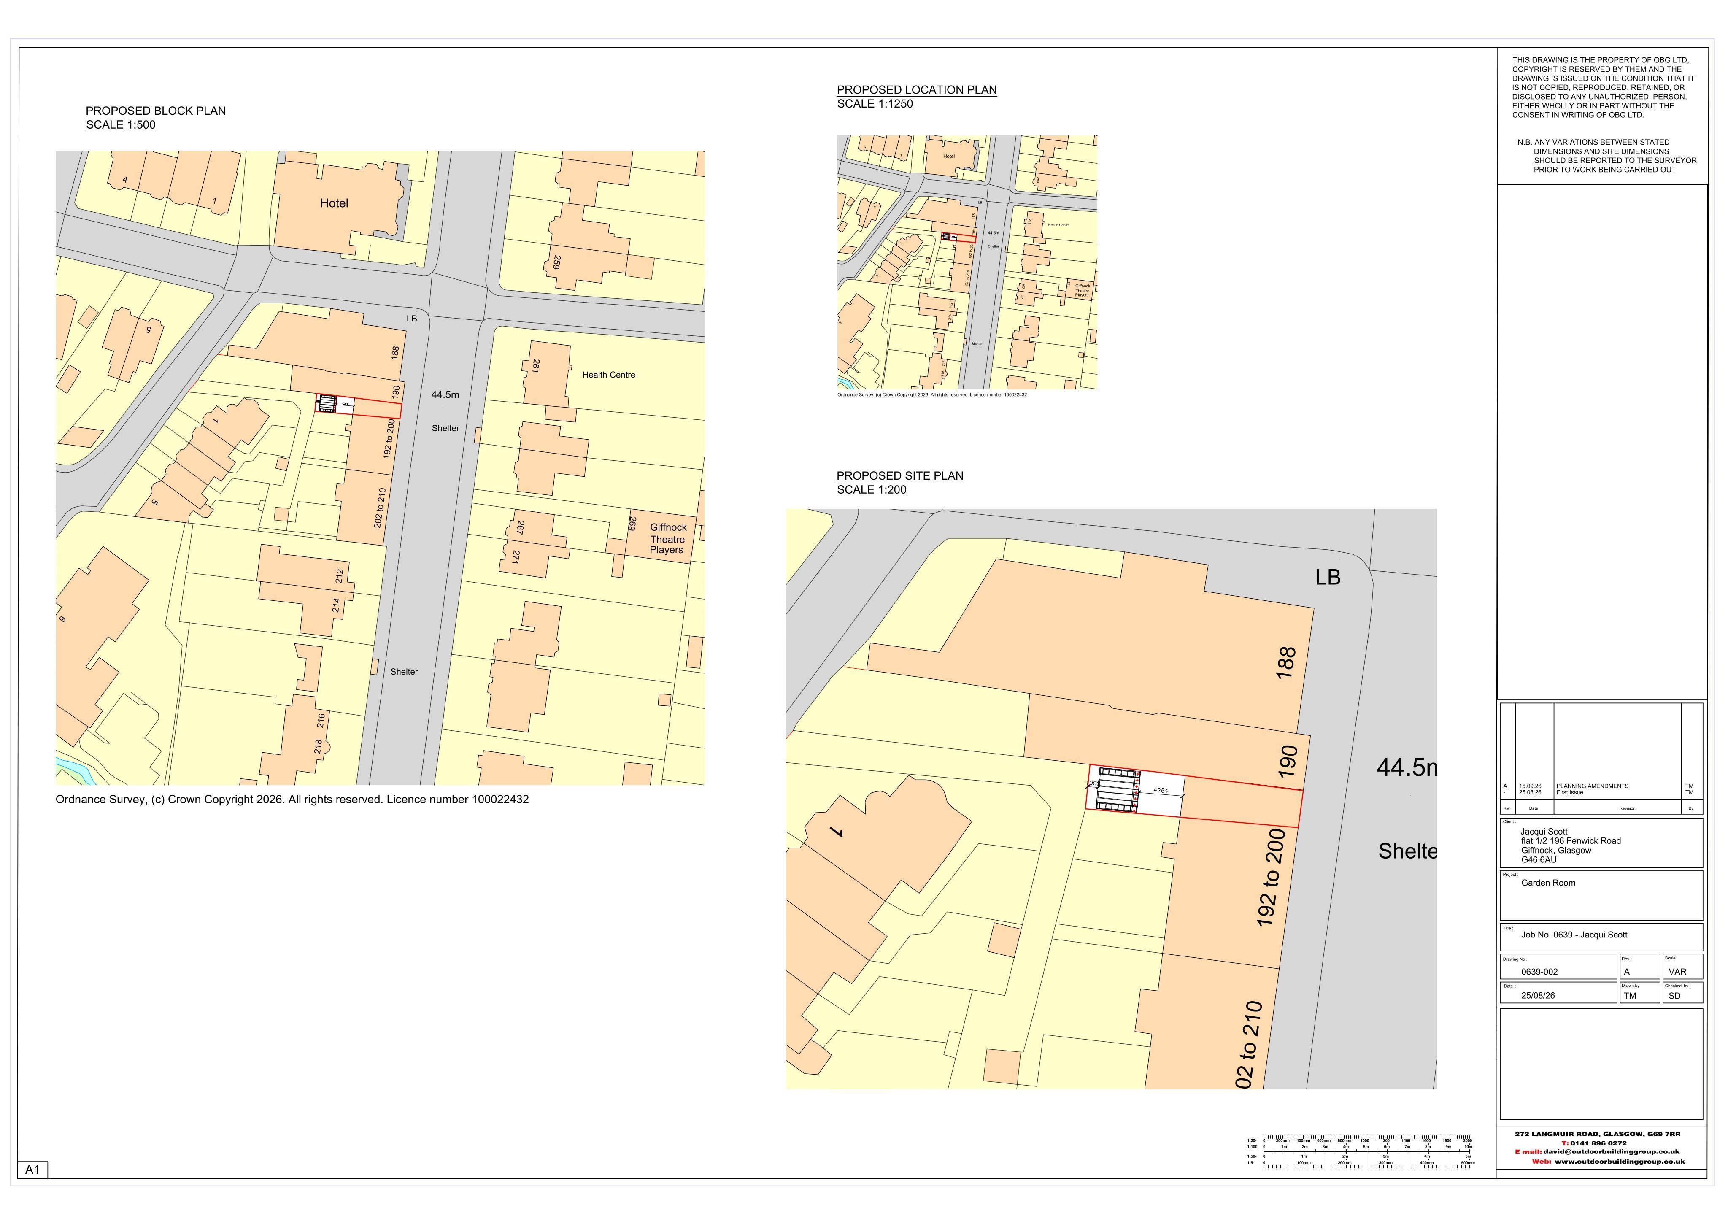Click house number '218' in the block plan

[319, 747]
